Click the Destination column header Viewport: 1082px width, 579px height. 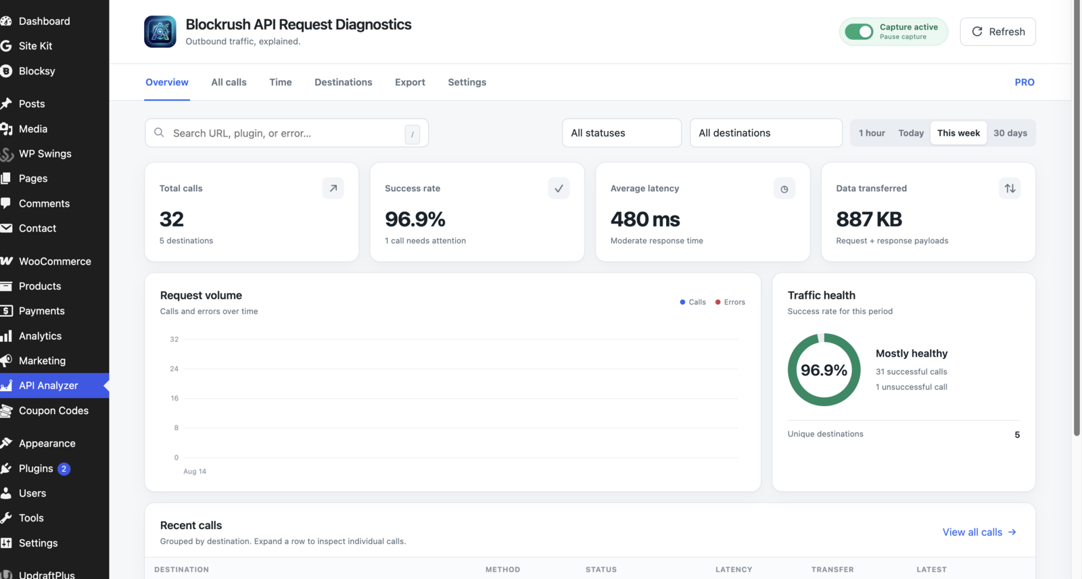pos(181,570)
